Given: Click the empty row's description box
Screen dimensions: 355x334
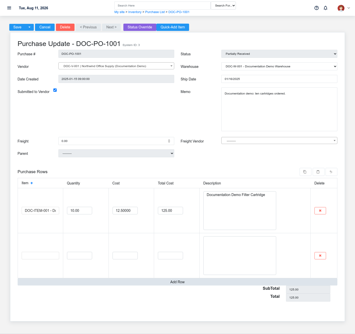Looking at the screenshot, I should click(x=240, y=256).
